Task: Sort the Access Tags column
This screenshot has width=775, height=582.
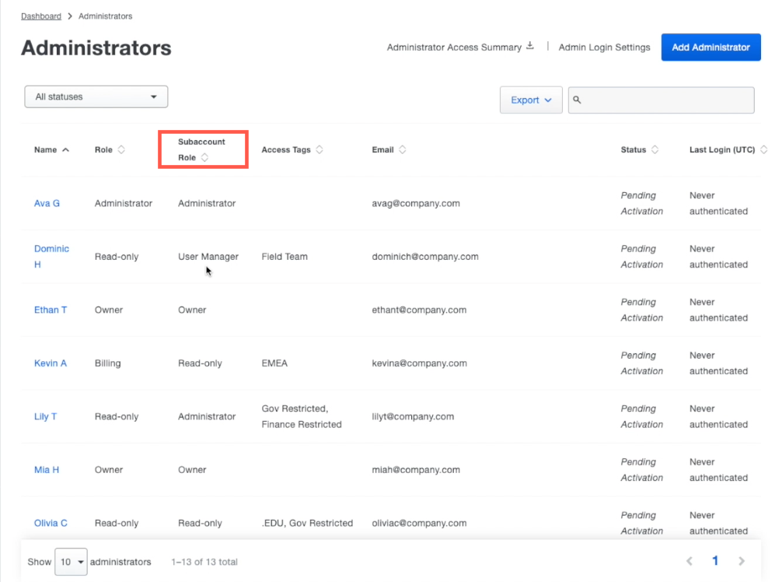Action: pyautogui.click(x=318, y=149)
